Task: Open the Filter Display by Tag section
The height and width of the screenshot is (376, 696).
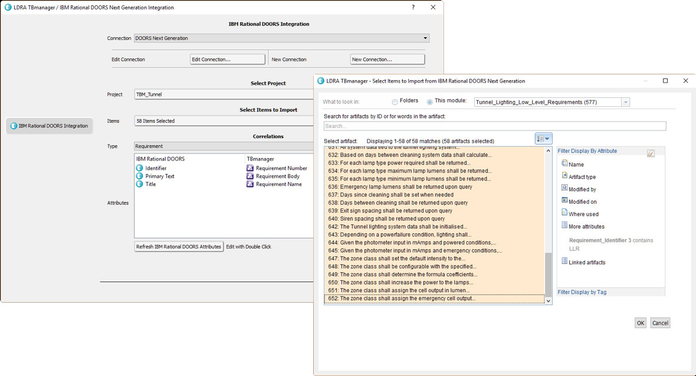Action: (x=582, y=292)
